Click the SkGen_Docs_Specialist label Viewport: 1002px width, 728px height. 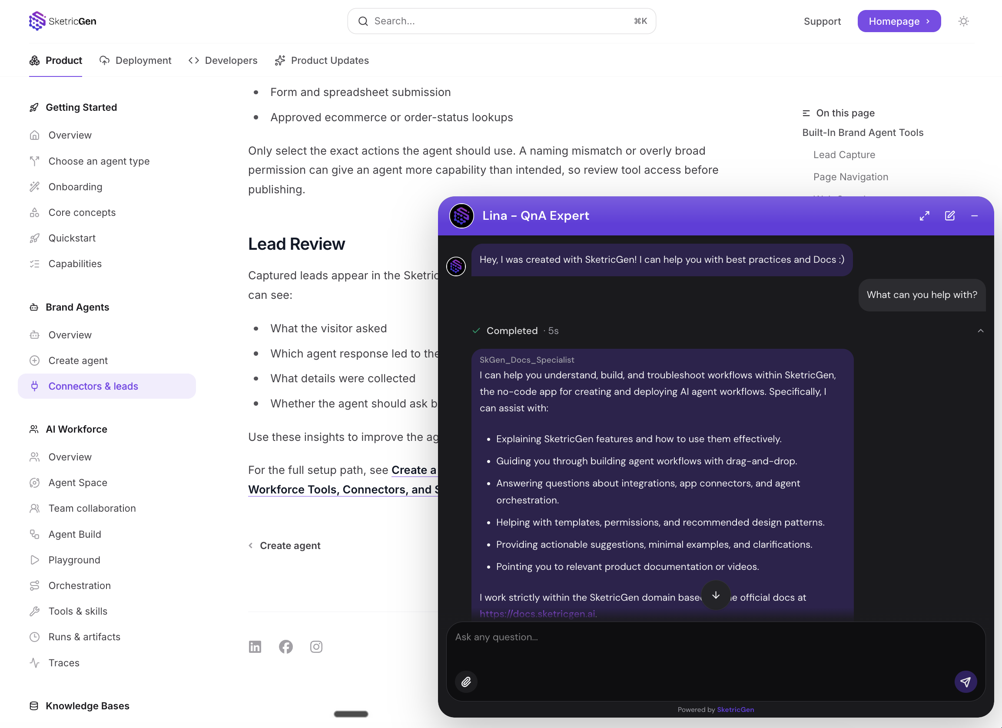point(527,360)
